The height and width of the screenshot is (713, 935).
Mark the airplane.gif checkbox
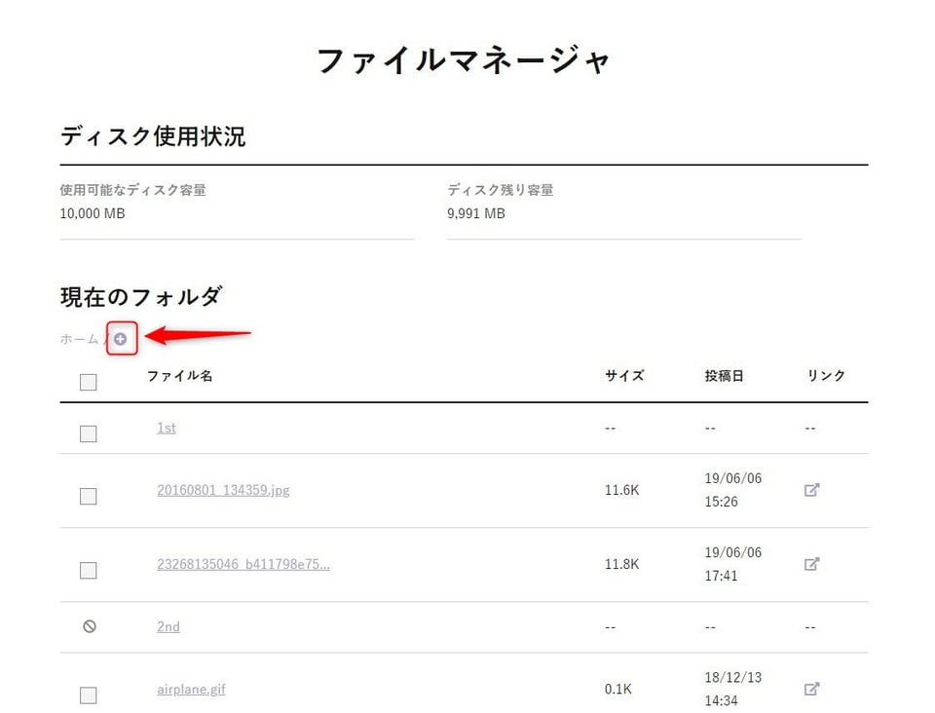coord(89,694)
